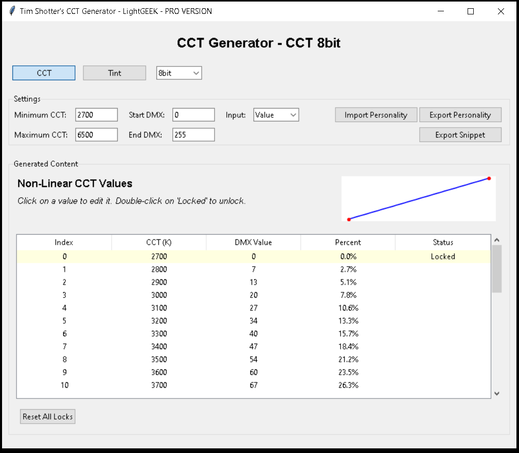This screenshot has height=453, width=519.
Task: Click the table's vertical scrollbar thumb
Action: pos(496,269)
